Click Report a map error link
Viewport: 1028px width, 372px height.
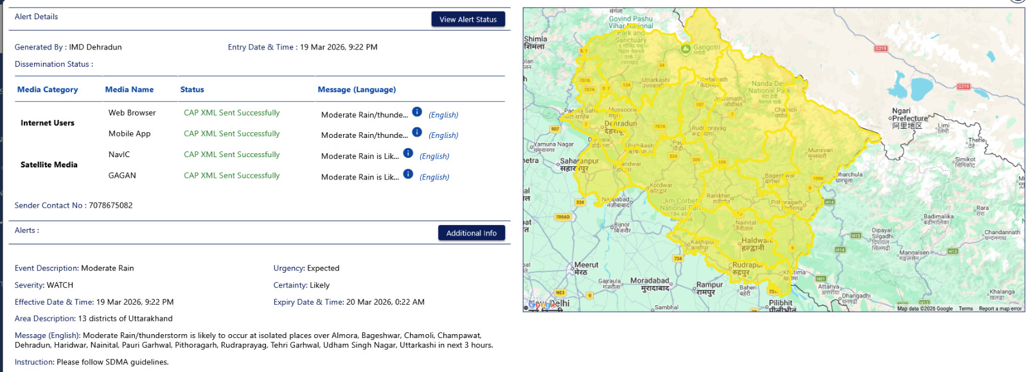click(1000, 309)
